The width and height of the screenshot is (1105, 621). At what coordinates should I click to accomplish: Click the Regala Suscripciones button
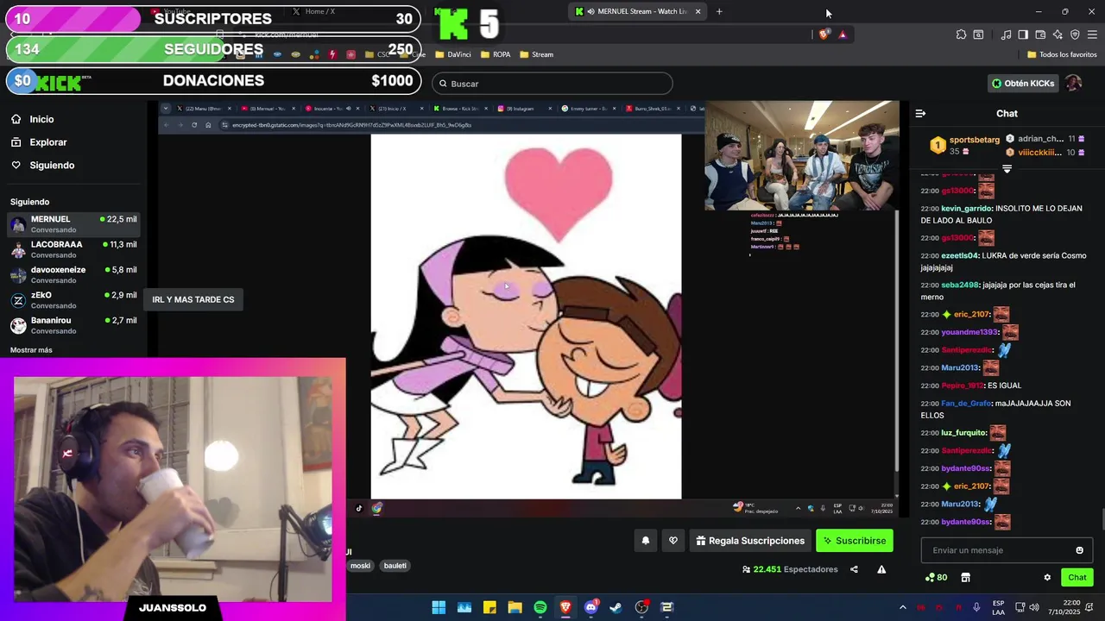point(750,541)
